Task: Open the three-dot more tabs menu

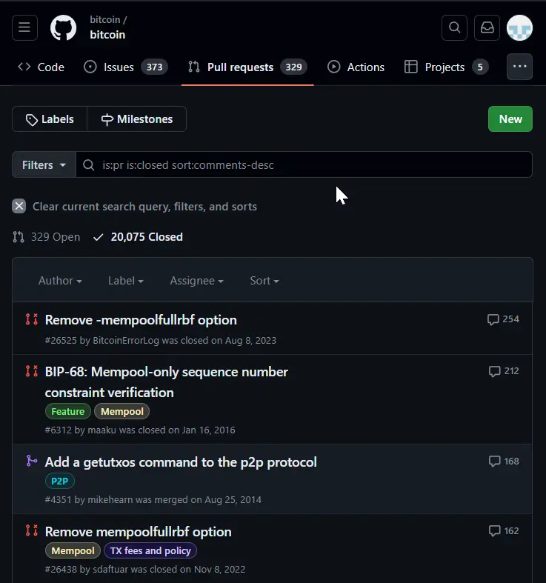Action: pos(519,67)
